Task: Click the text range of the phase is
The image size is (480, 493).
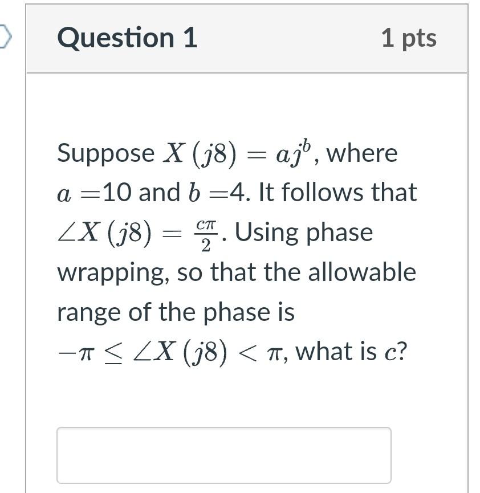Action: [176, 312]
